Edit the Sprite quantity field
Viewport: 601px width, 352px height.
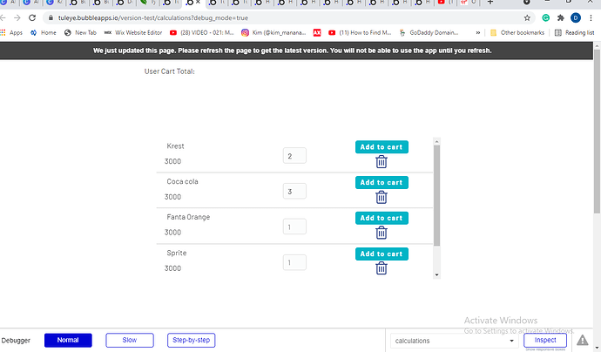[x=294, y=262]
